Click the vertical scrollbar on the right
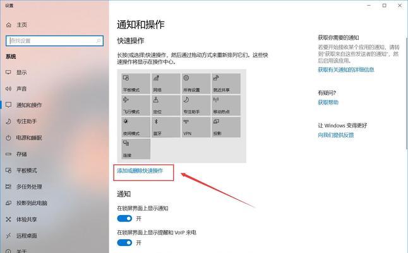Viewport: 408px width, 253px height. pyautogui.click(x=407, y=94)
